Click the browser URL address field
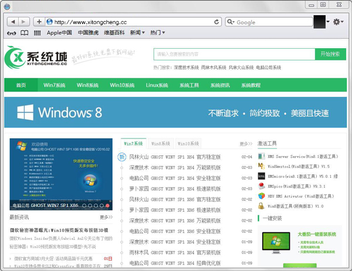Image resolution: width=352 pixels, height=271 pixels. (133, 22)
